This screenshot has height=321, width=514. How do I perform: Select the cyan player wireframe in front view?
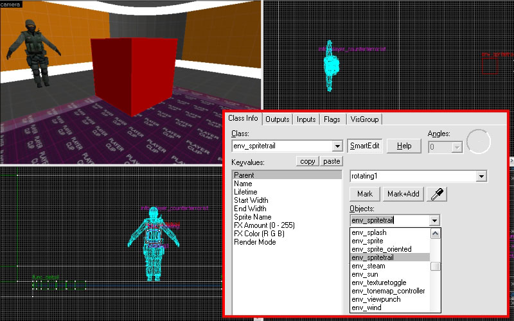(x=154, y=244)
